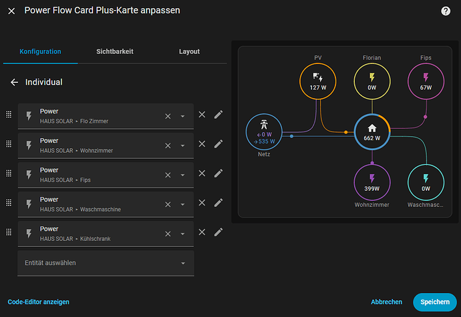Click the home circle showing 662 W
The width and height of the screenshot is (461, 317).
372,131
